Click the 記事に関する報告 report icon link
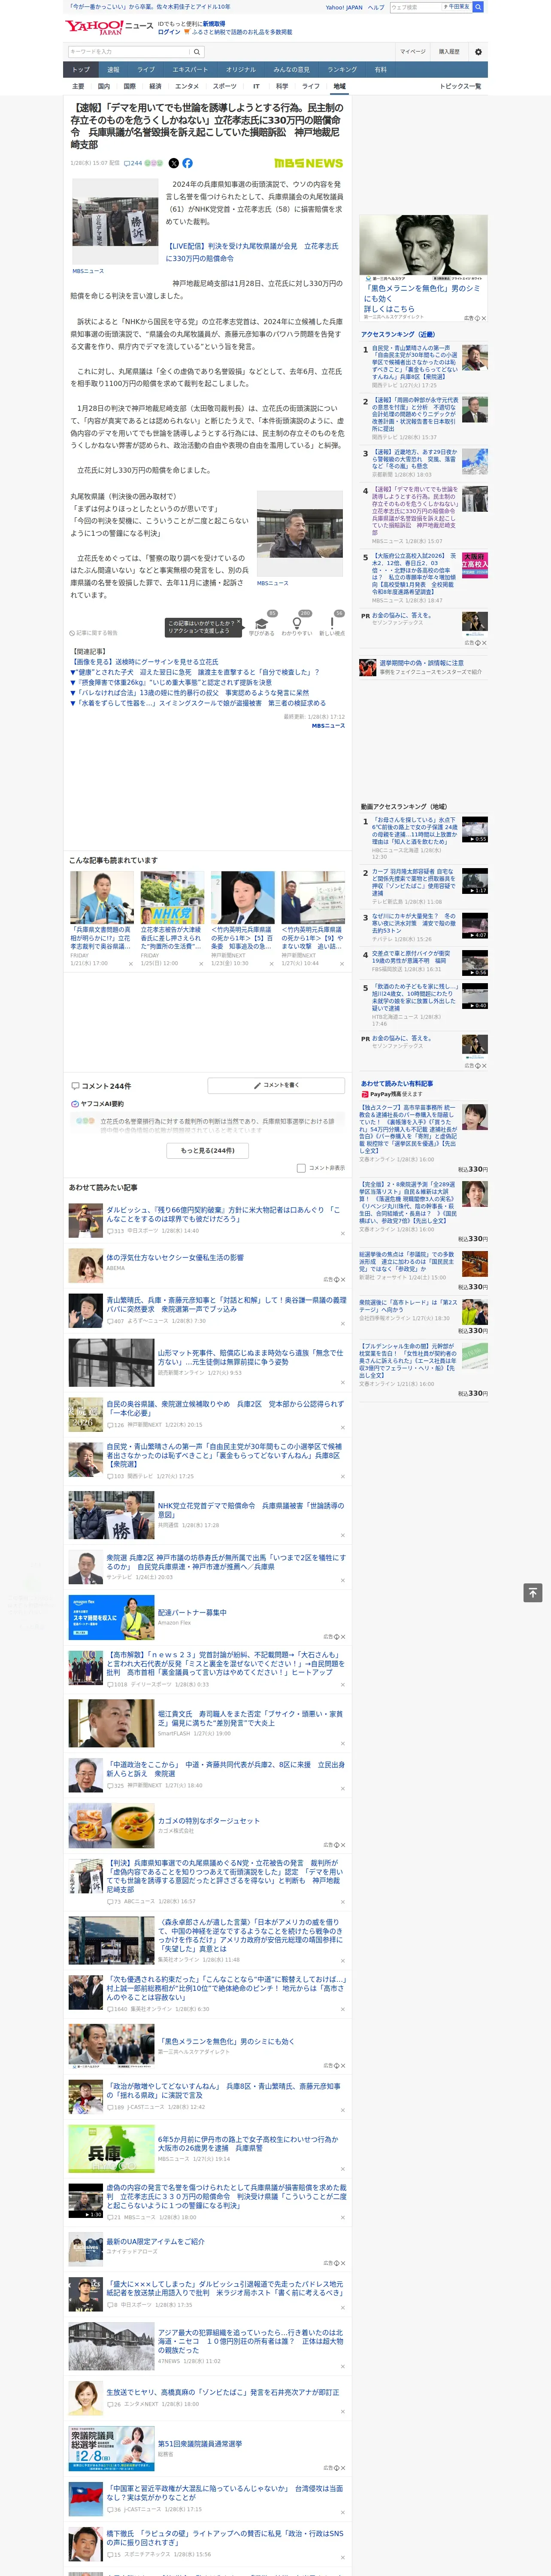Image resolution: width=551 pixels, height=2576 pixels. click(94, 633)
